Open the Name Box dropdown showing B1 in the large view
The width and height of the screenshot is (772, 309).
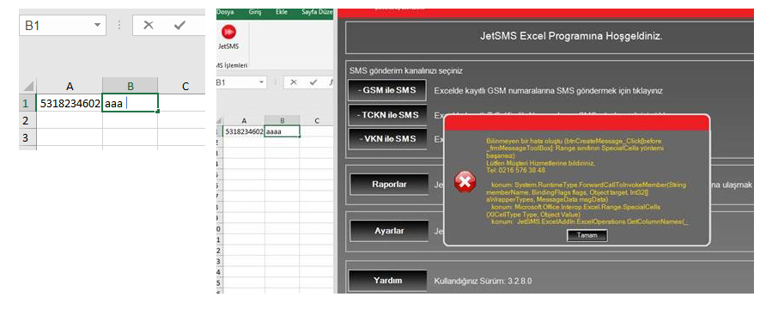tap(98, 25)
